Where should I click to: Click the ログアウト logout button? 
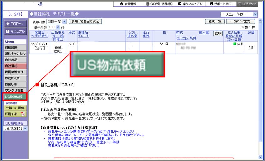tap(247, 4)
